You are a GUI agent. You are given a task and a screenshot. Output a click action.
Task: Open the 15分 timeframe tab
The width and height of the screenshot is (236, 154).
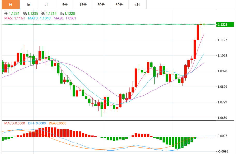tap(83, 4)
